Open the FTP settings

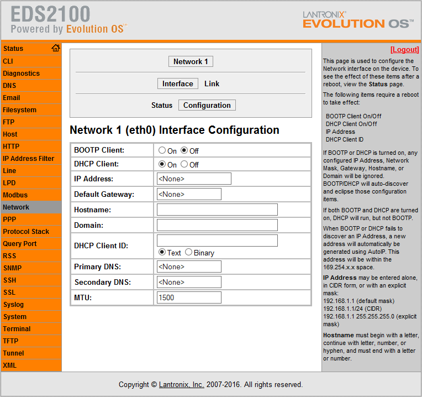(x=31, y=122)
